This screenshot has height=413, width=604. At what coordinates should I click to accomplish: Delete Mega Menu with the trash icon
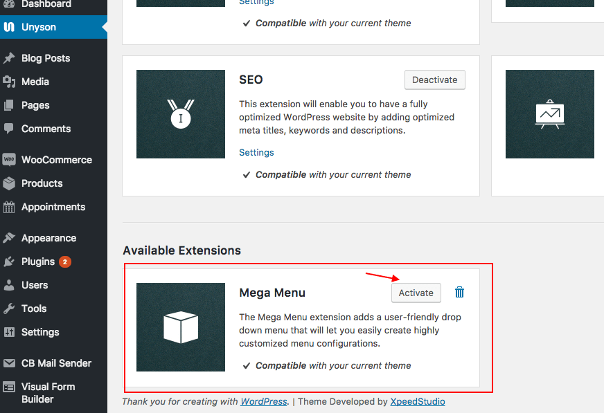coord(459,292)
